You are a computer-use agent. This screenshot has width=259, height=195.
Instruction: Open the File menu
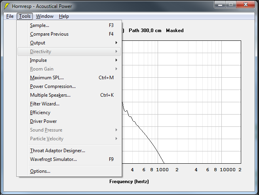point(10,16)
